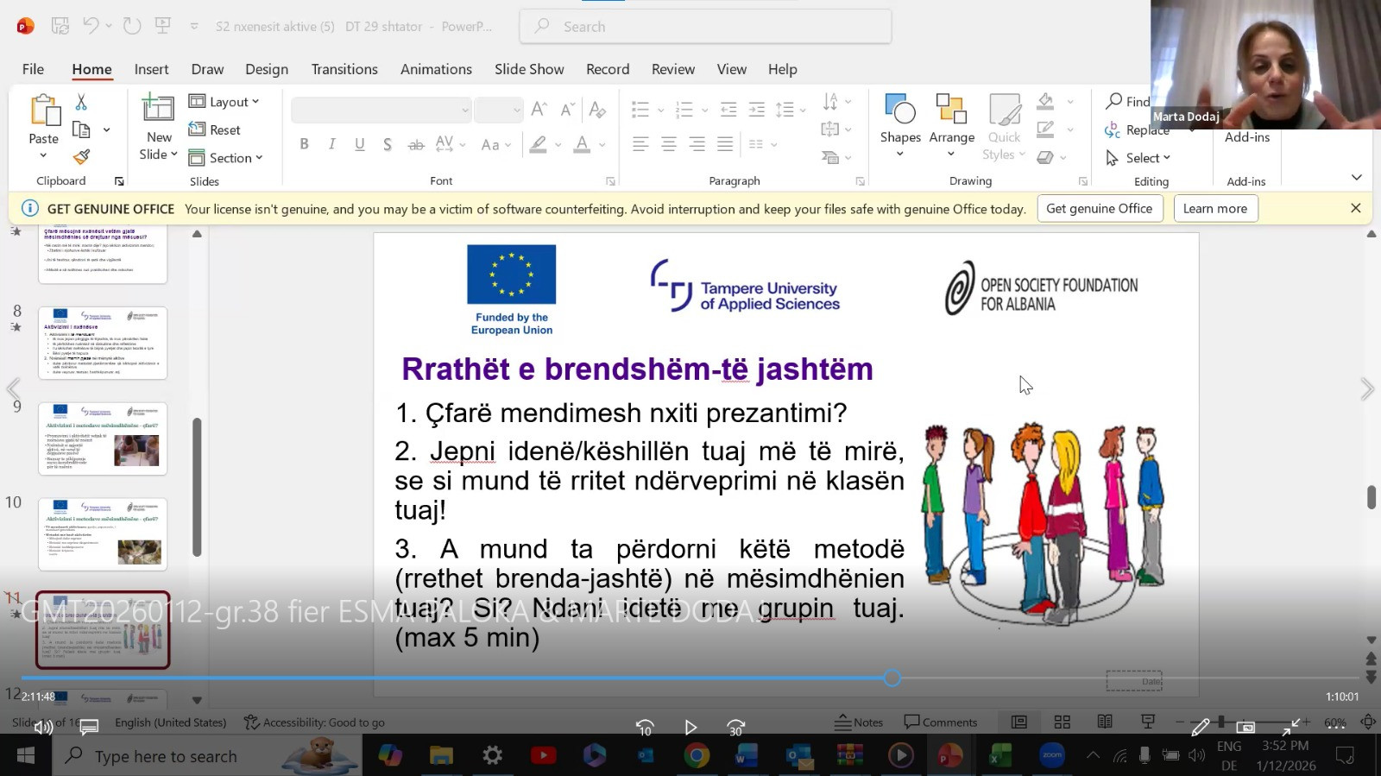The width and height of the screenshot is (1381, 776).
Task: Apply the text highlight color
Action: (x=538, y=144)
